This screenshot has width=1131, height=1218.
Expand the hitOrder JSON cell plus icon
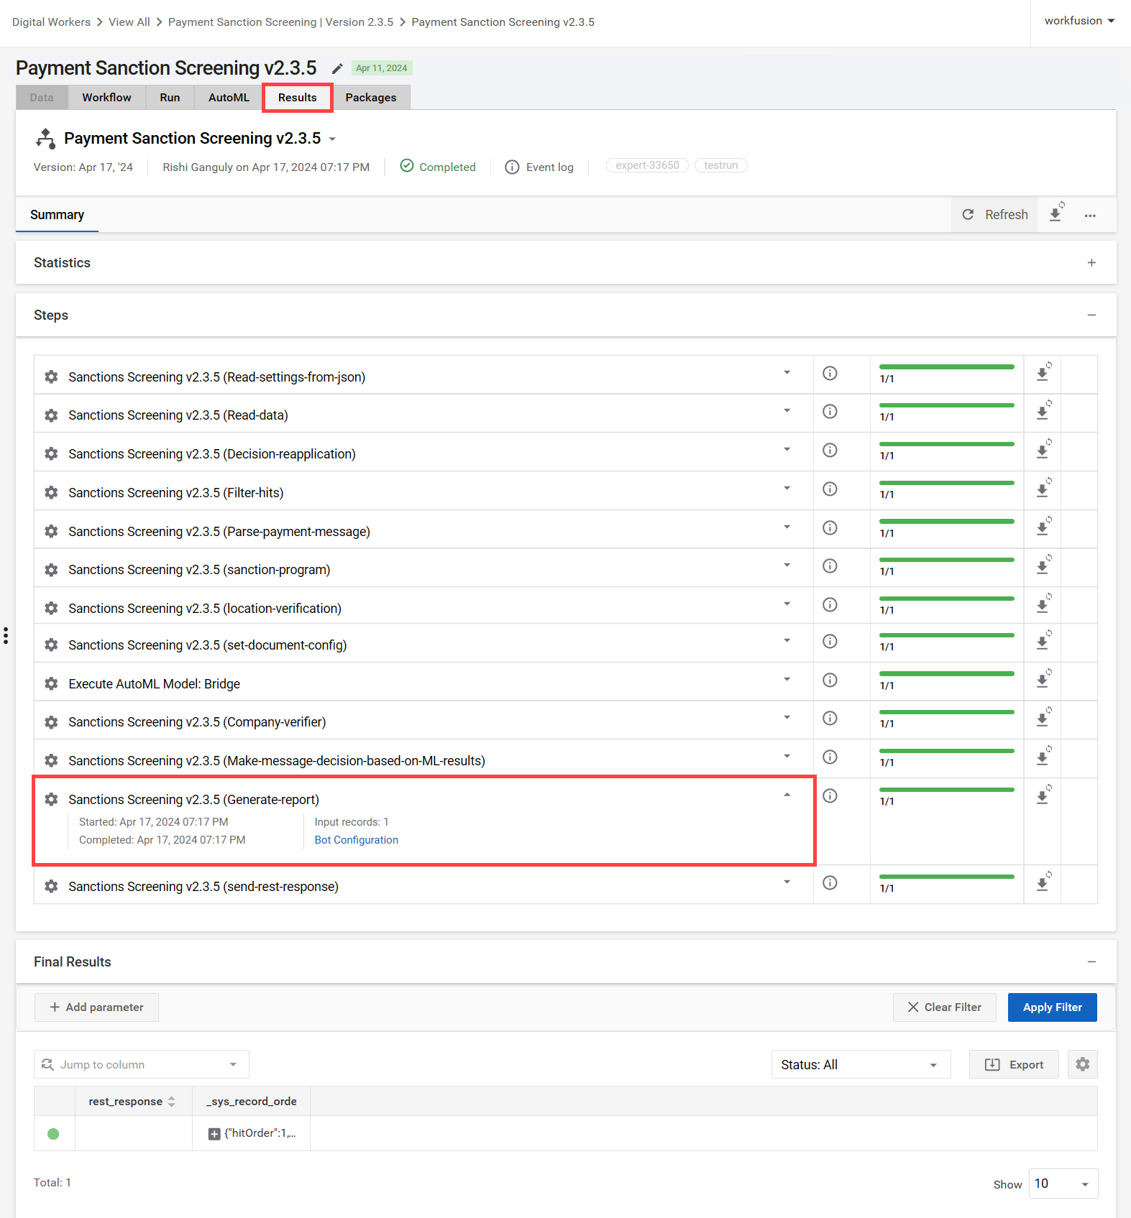click(214, 1134)
